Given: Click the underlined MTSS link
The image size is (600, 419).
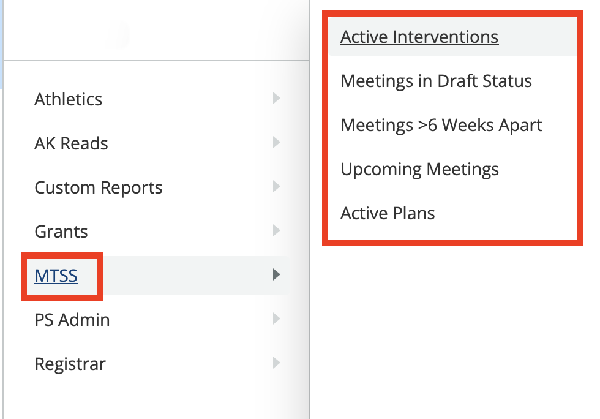Looking at the screenshot, I should [x=57, y=276].
